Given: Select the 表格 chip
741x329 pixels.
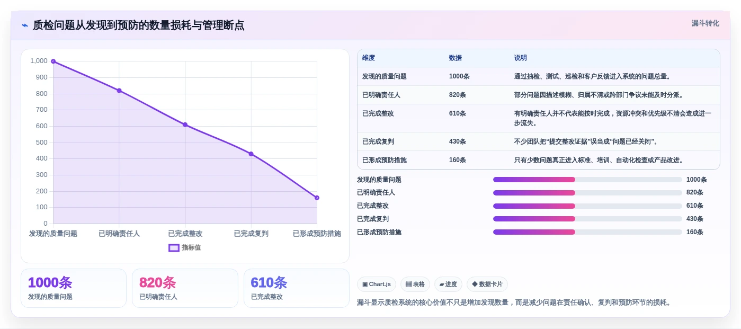Looking at the screenshot, I should [415, 284].
